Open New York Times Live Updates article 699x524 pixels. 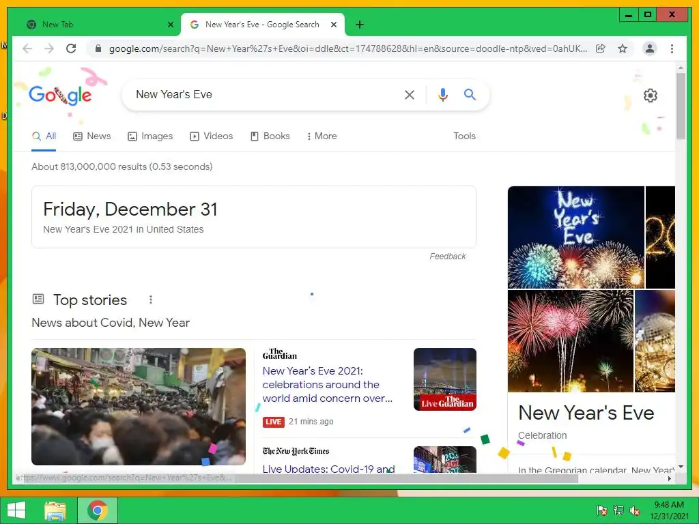[x=328, y=468]
